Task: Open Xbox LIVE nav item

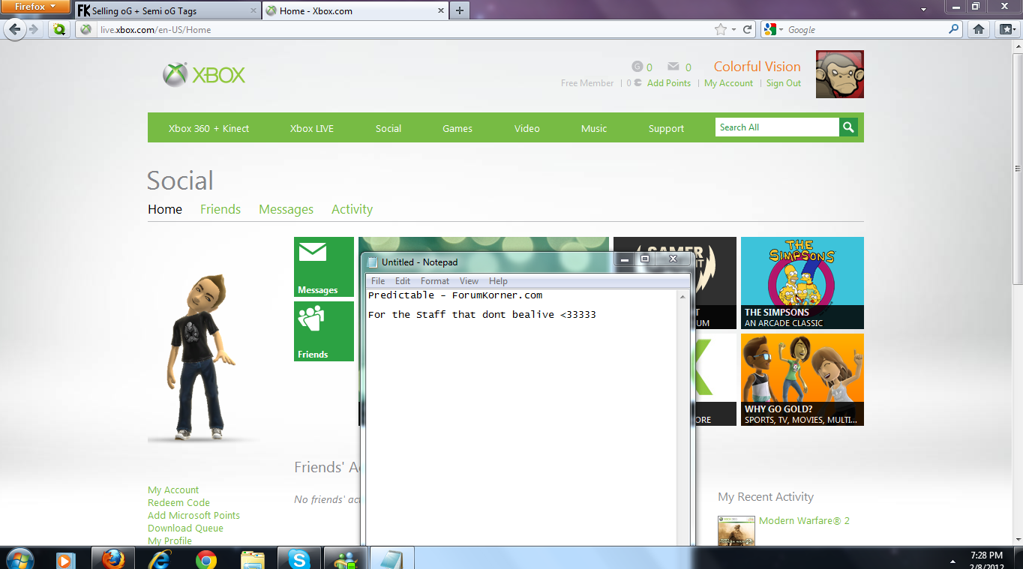Action: click(312, 128)
